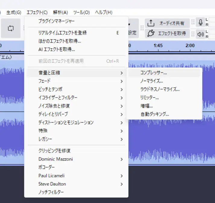Click the オーディオ共有 upload icon
Screen dimensions: 215x203
(151, 23)
